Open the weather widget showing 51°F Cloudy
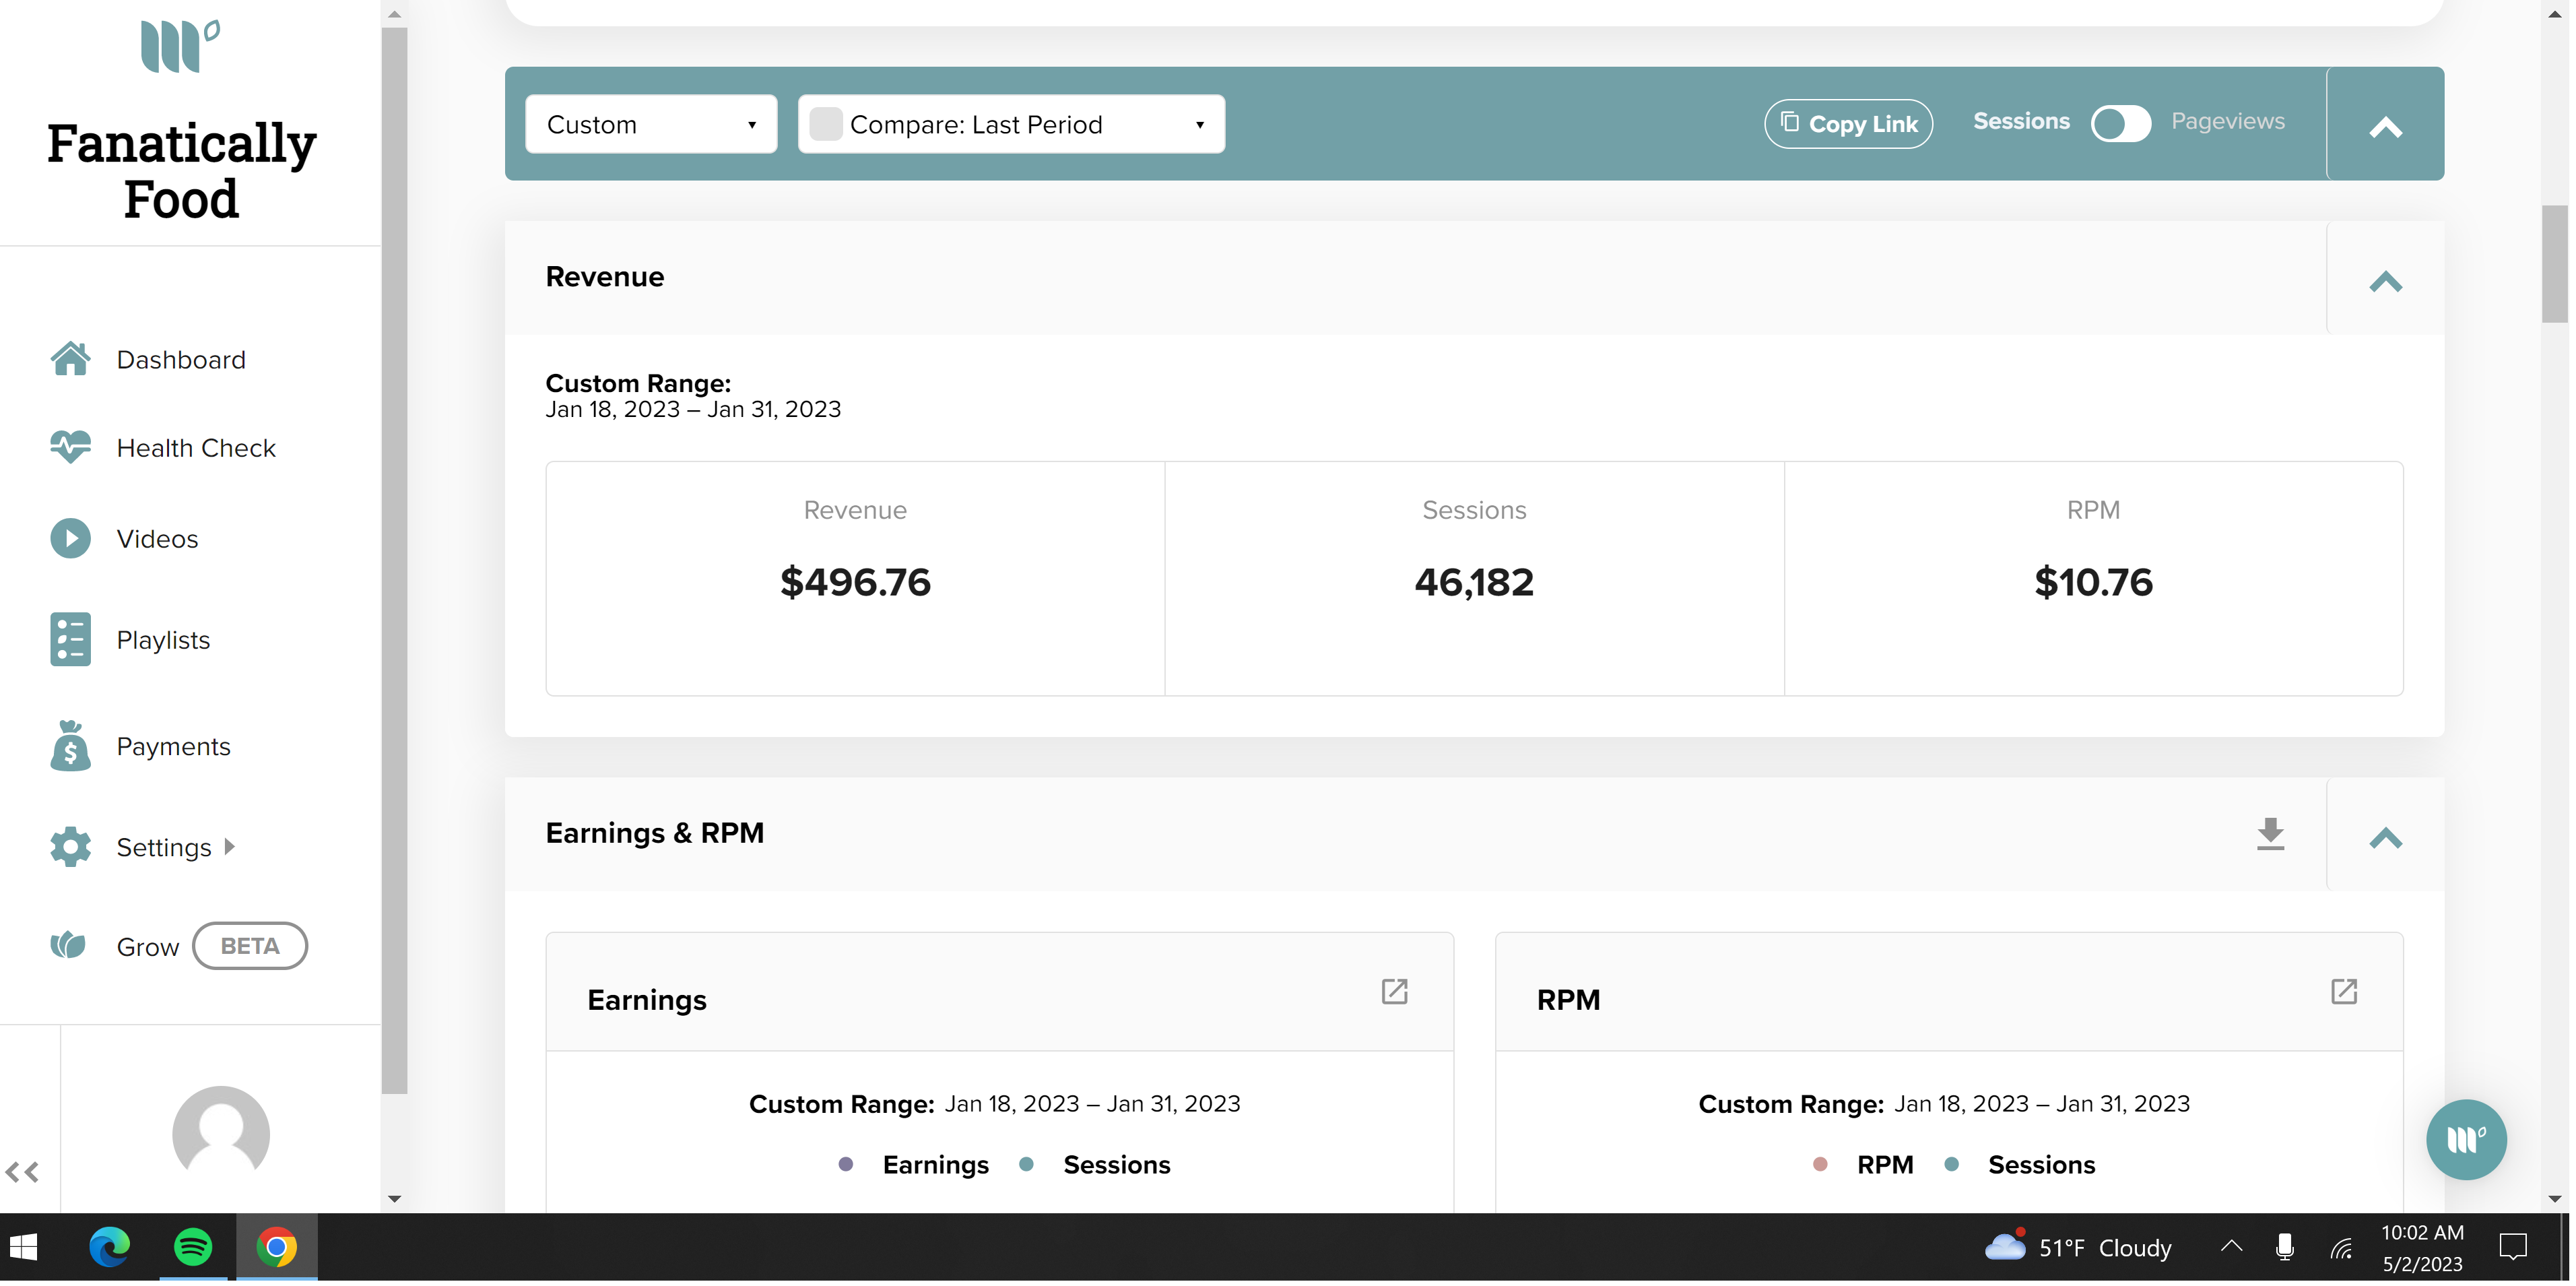The width and height of the screenshot is (2576, 1286). [x=2078, y=1248]
